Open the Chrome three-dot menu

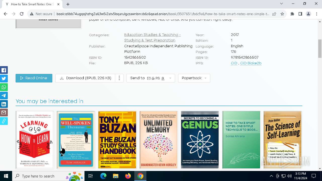(x=316, y=14)
